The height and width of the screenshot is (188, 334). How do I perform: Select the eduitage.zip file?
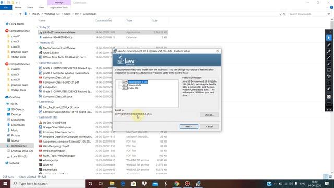(50, 160)
